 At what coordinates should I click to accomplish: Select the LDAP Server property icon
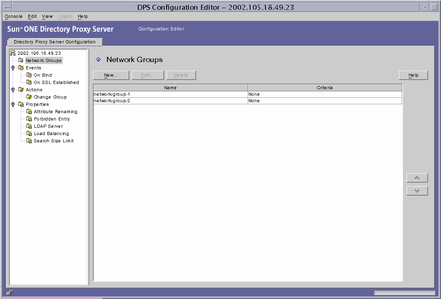tap(29, 126)
